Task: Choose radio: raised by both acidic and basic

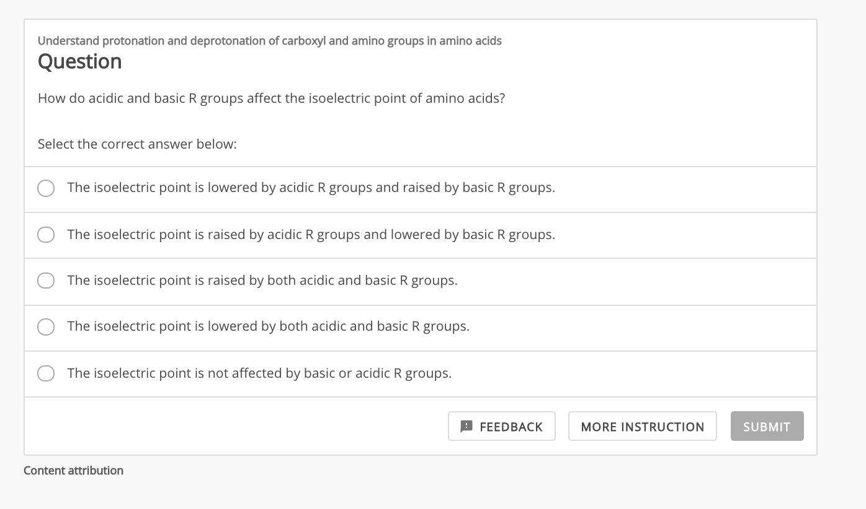Action: pyautogui.click(x=46, y=281)
